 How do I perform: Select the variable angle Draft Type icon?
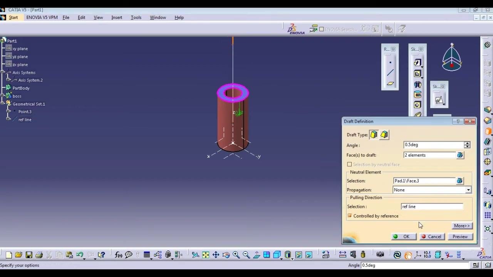point(384,135)
